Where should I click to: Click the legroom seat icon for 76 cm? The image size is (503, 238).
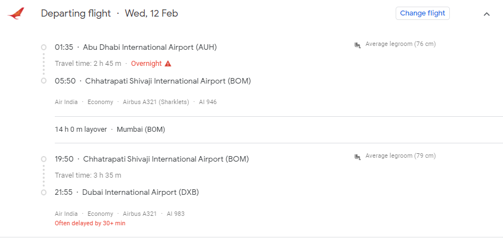[357, 45]
